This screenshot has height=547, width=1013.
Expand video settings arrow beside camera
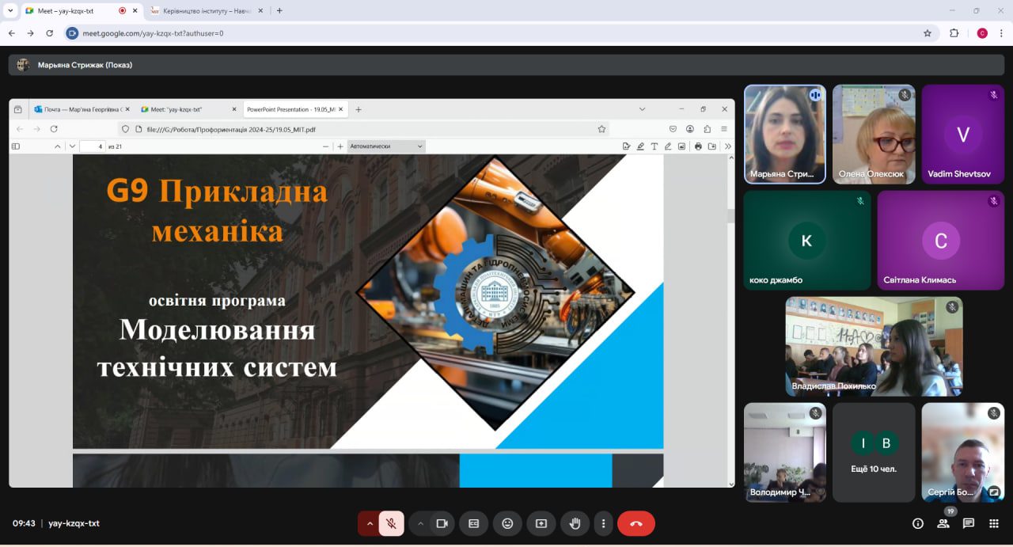[x=420, y=523]
